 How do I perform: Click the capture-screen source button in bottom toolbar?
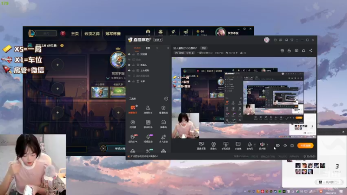pyautogui.click(x=201, y=146)
